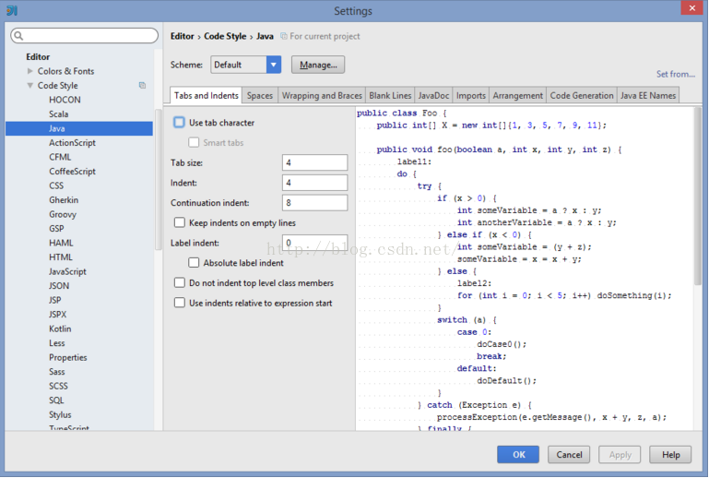Select JSPX code style

57,314
